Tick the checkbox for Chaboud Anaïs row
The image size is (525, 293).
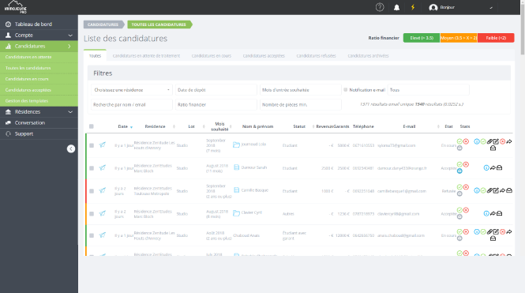point(92,235)
